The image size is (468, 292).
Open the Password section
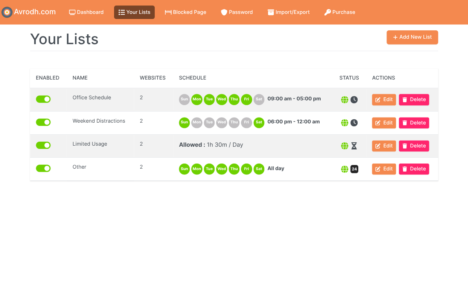click(237, 12)
